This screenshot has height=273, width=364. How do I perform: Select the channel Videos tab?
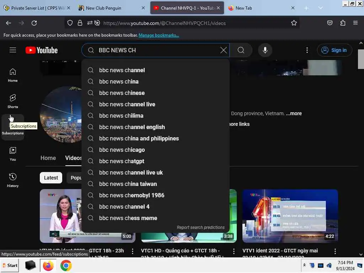[x=73, y=158]
